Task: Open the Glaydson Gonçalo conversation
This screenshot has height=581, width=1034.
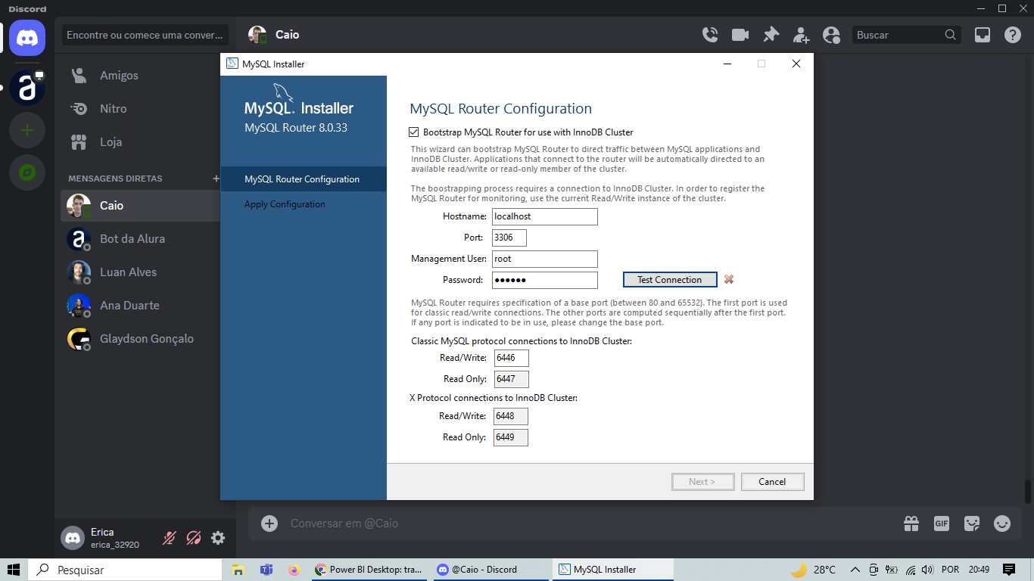Action: 140,339
